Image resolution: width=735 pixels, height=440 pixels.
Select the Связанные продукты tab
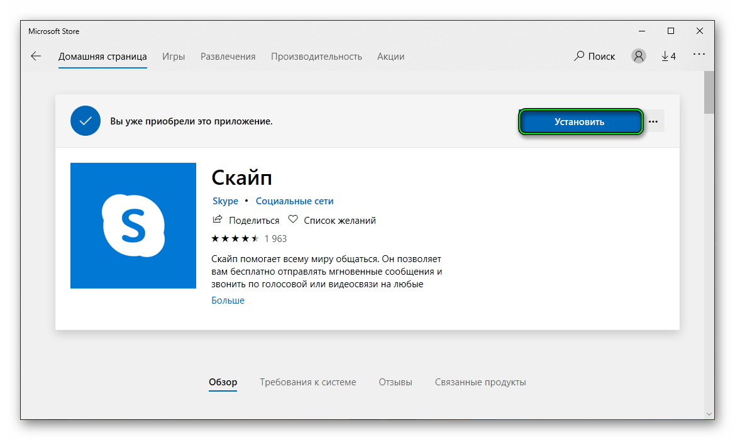[x=480, y=382]
